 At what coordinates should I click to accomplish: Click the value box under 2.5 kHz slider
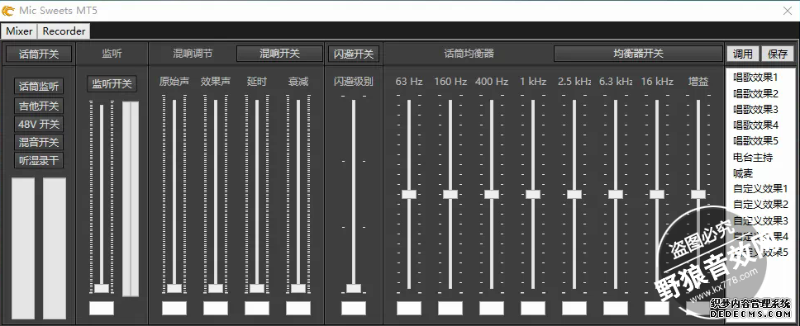tap(574, 308)
